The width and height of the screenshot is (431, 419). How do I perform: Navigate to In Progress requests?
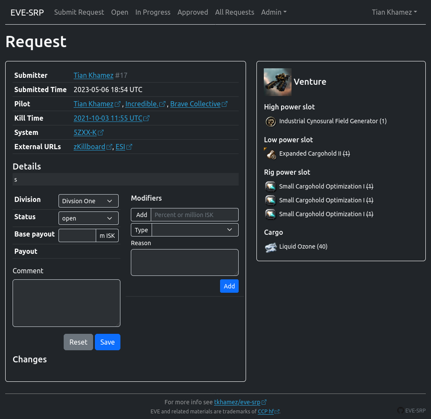click(153, 13)
